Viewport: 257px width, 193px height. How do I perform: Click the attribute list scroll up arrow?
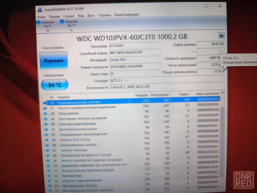coord(222,93)
